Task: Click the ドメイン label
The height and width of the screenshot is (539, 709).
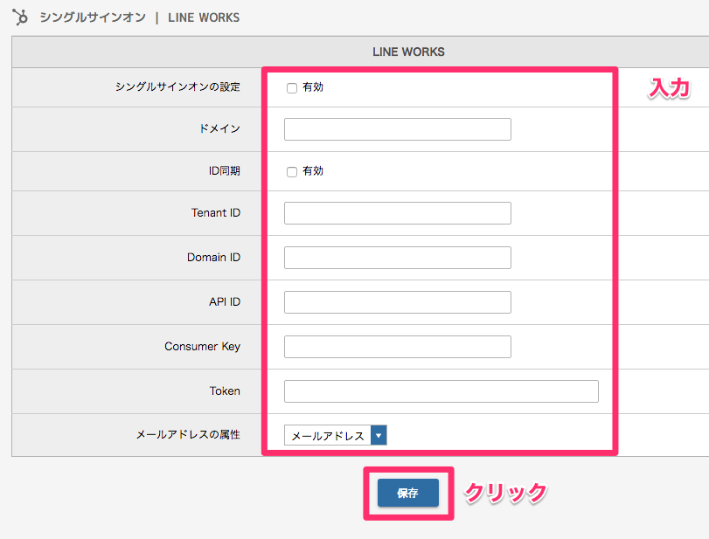Action: tap(219, 128)
